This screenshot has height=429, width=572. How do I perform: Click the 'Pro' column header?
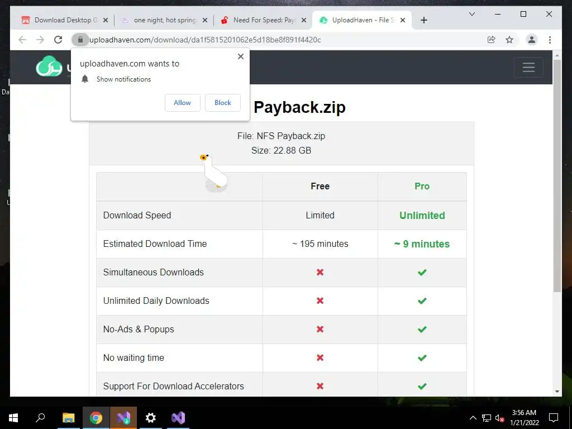pos(422,186)
